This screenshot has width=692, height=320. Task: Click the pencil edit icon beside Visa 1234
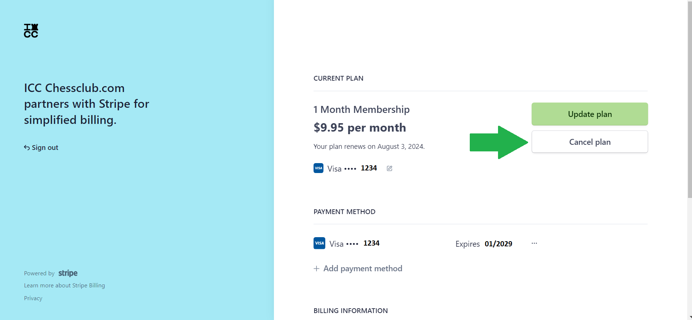[389, 168]
